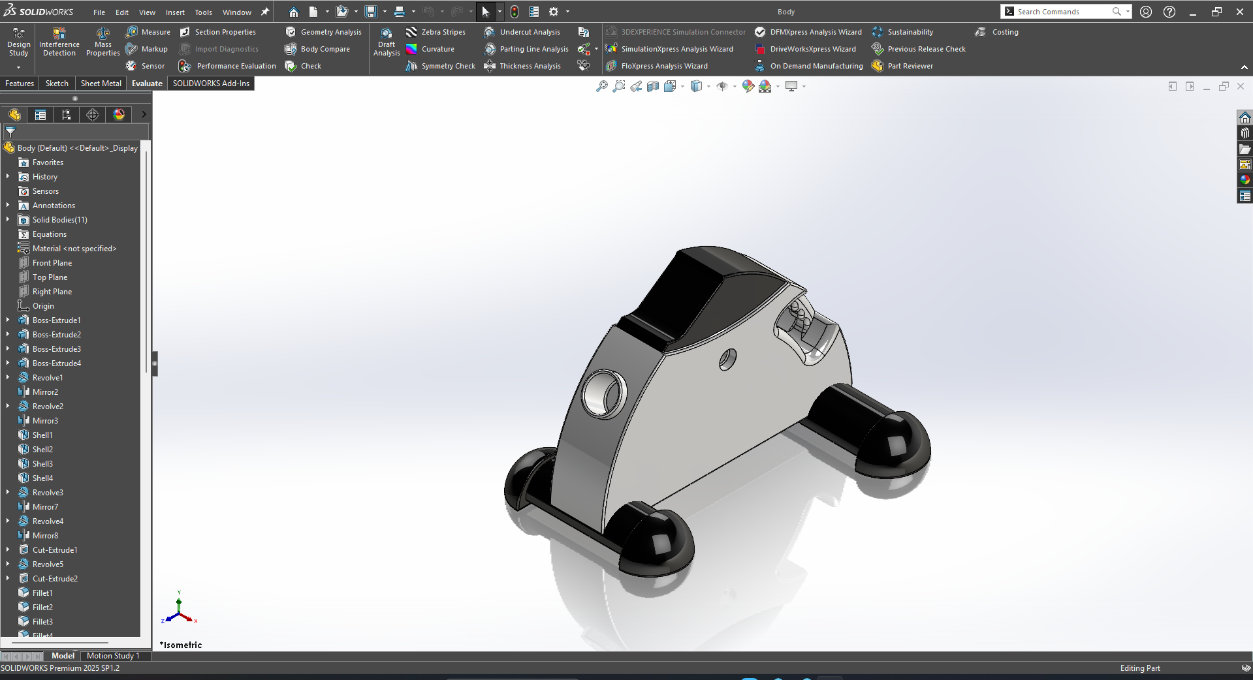
Task: Expand the Solid Bodies(11) folder
Action: tap(8, 220)
